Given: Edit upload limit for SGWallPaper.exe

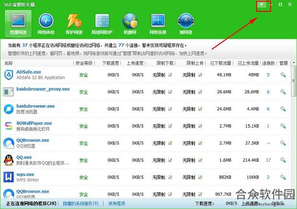Looking at the screenshot, I should (x=200, y=126).
